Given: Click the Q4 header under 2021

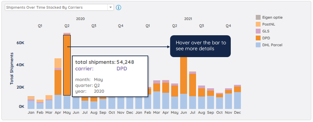Looking at the screenshot, I should (228, 26).
